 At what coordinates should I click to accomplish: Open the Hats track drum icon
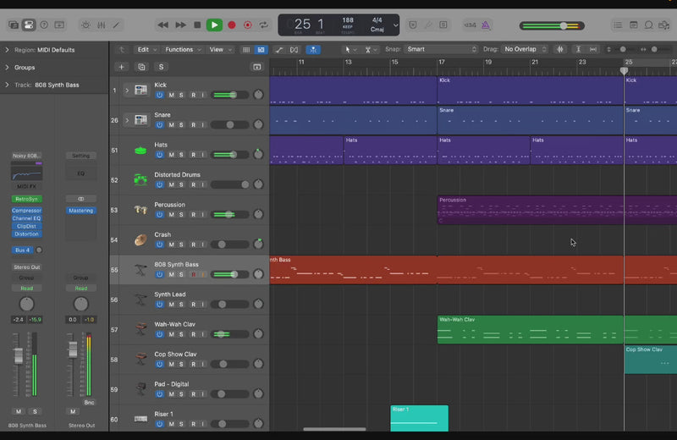coord(140,151)
